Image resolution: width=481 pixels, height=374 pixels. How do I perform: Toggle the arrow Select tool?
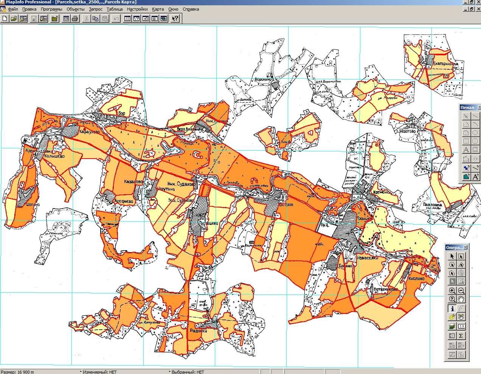452,256
